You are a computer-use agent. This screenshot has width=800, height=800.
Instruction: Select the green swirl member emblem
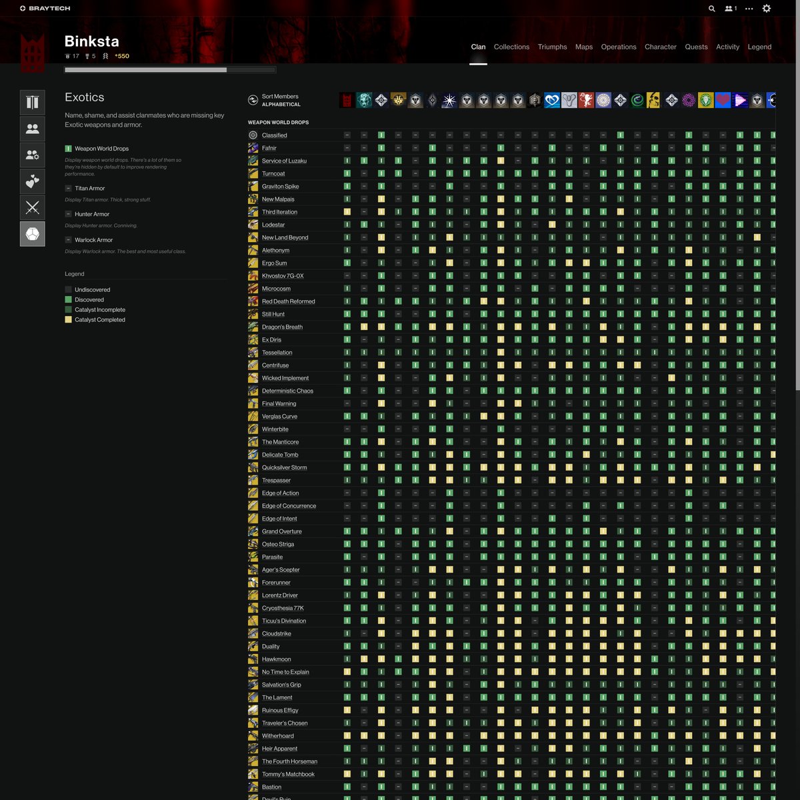(x=637, y=100)
